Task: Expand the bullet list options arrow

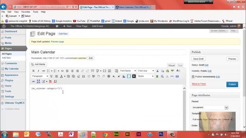Action: click(x=52, y=71)
